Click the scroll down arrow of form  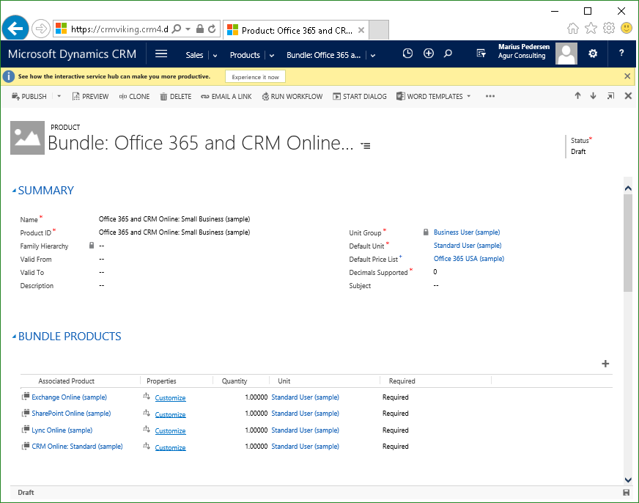point(628,480)
